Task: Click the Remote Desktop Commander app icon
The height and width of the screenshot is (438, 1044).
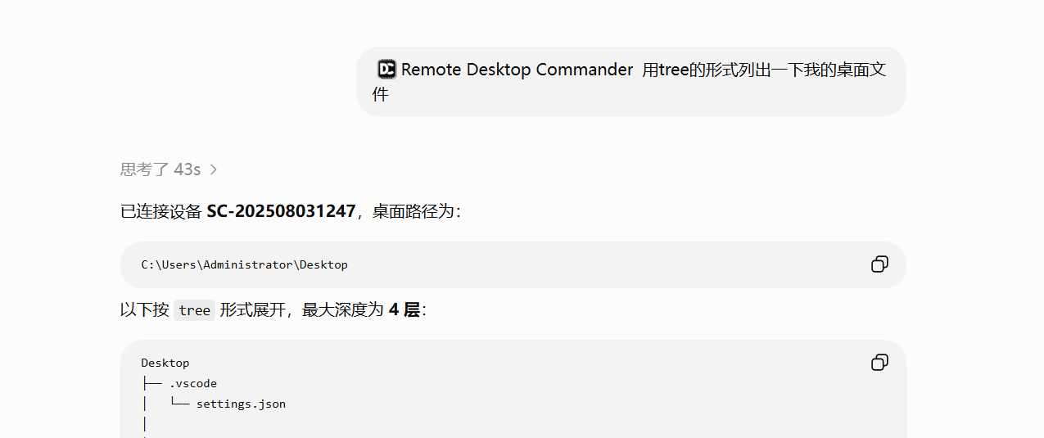Action: pos(386,70)
